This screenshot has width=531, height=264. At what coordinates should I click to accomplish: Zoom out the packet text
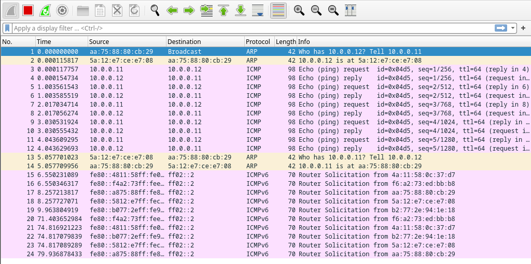pos(316,10)
